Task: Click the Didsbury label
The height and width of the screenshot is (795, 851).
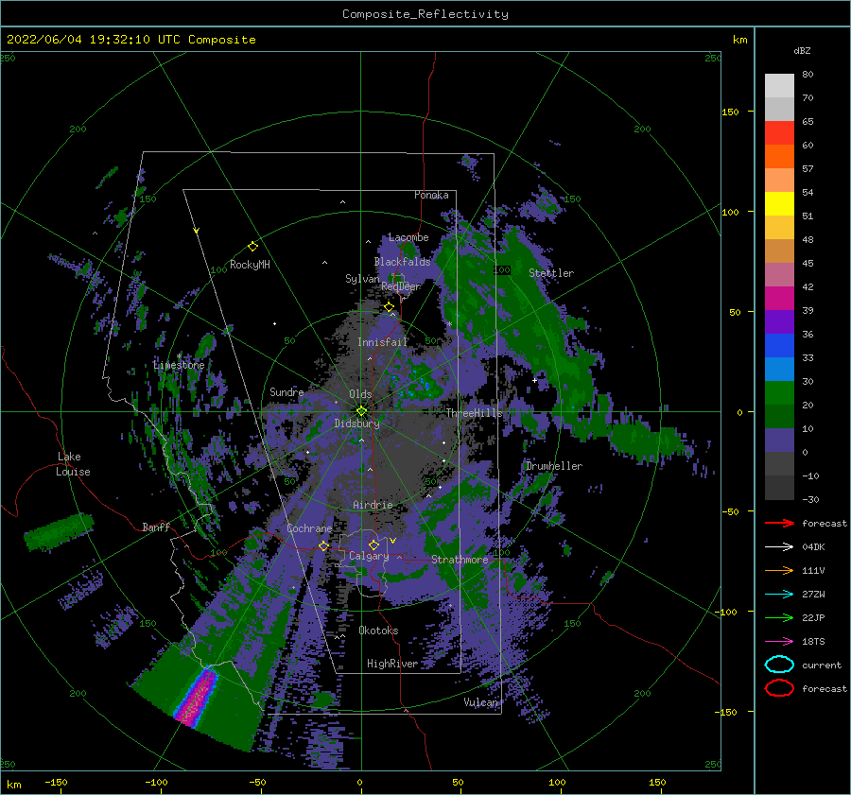Action: click(357, 423)
